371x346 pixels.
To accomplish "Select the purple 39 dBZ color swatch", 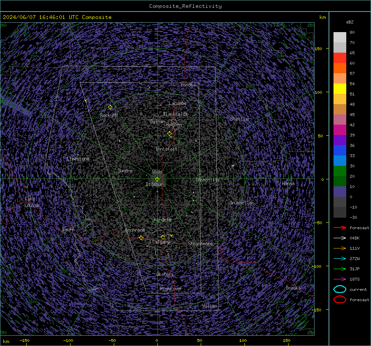I will [x=340, y=140].
